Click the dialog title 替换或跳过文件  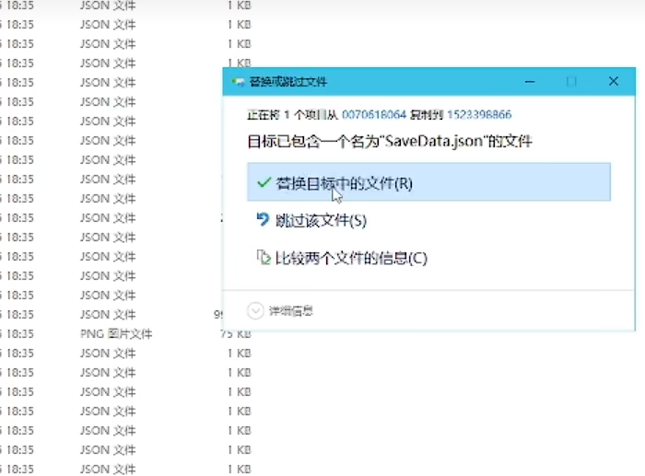click(287, 81)
